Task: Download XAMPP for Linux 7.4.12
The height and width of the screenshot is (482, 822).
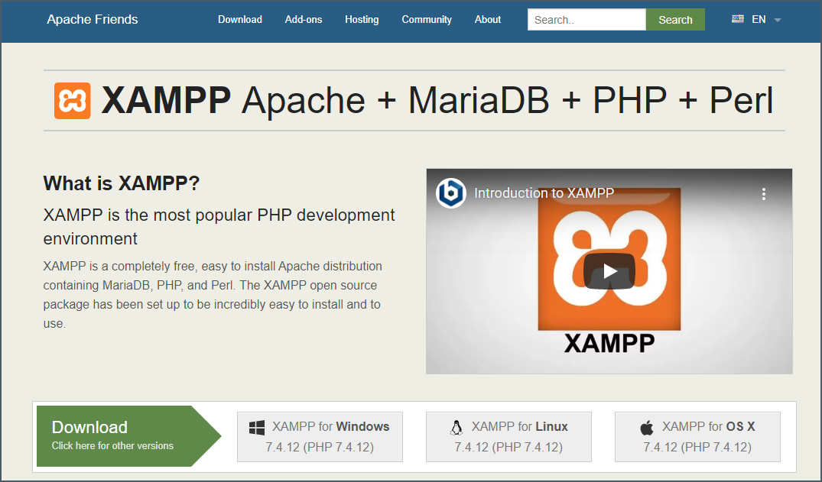Action: pyautogui.click(x=508, y=436)
